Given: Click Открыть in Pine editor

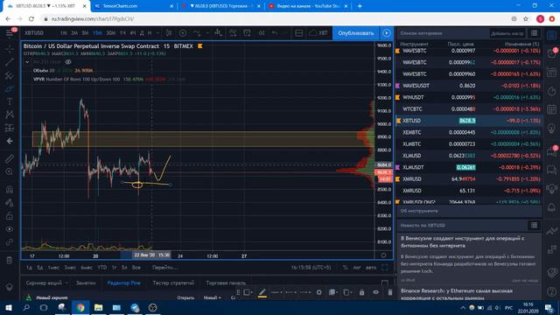Looking at the screenshot, I should pos(185,297).
